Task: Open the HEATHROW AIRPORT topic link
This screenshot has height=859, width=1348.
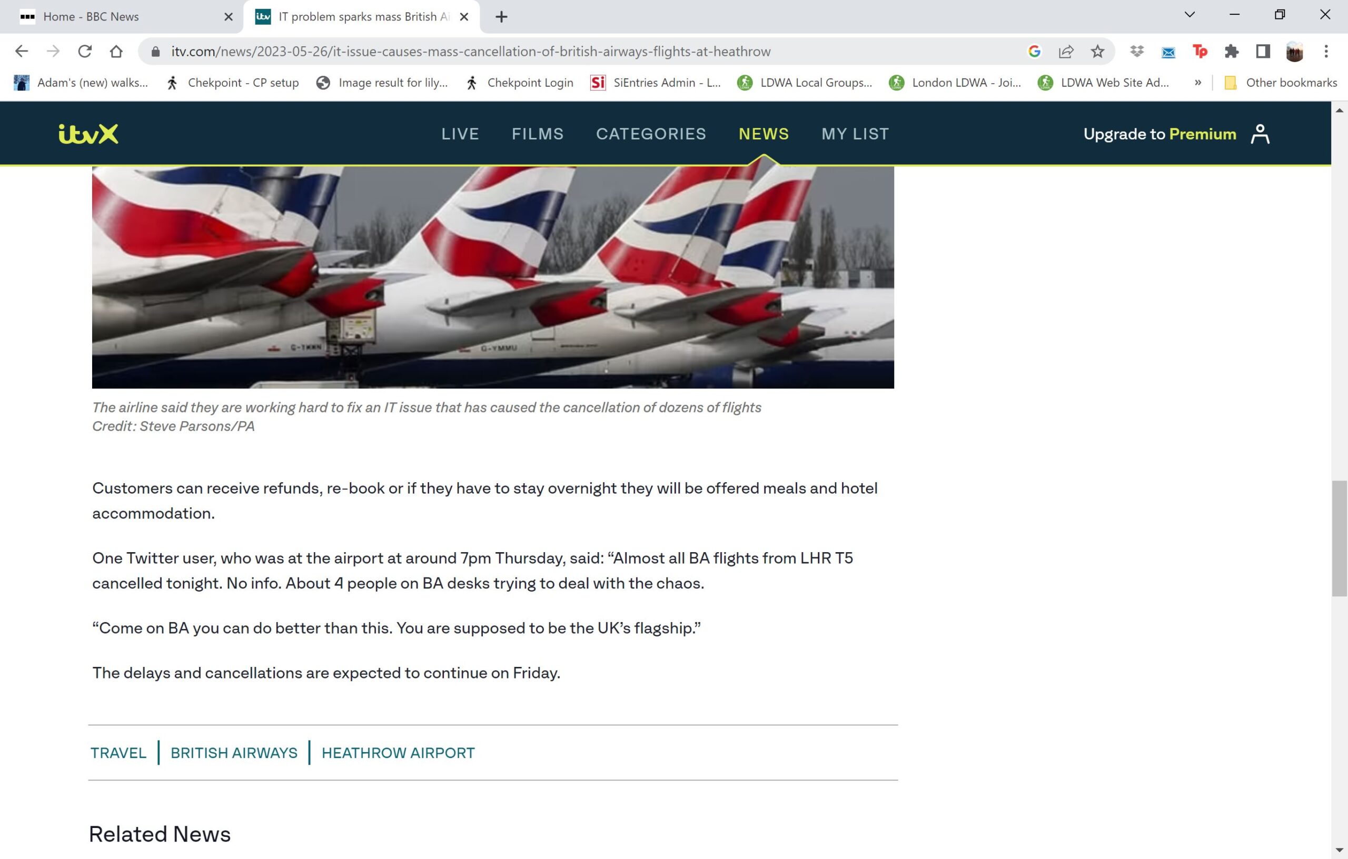Action: pyautogui.click(x=398, y=753)
